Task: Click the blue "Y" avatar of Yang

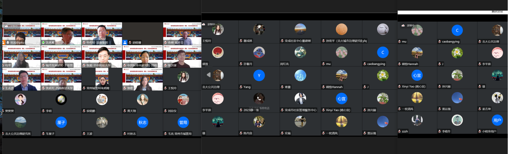Action: 259,76
